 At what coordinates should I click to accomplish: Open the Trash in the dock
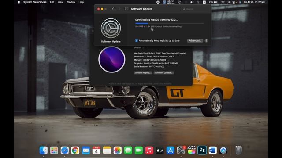(238, 150)
